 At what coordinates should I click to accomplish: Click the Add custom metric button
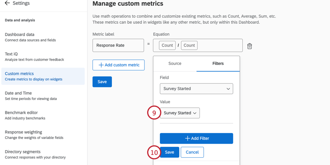(x=118, y=65)
